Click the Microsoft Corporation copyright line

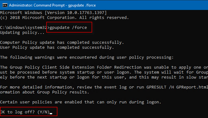[x=64, y=18]
